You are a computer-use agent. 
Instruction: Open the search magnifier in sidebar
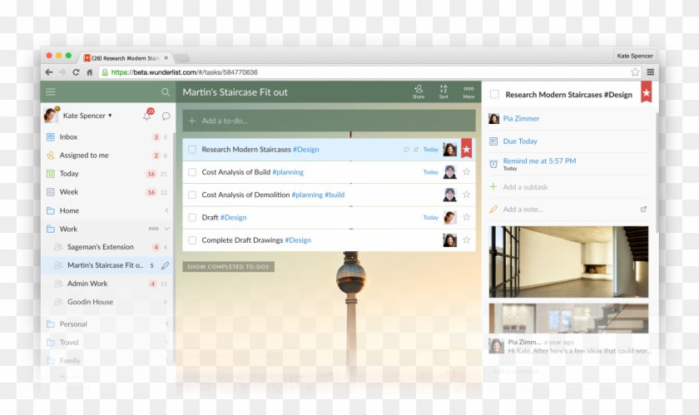point(166,91)
